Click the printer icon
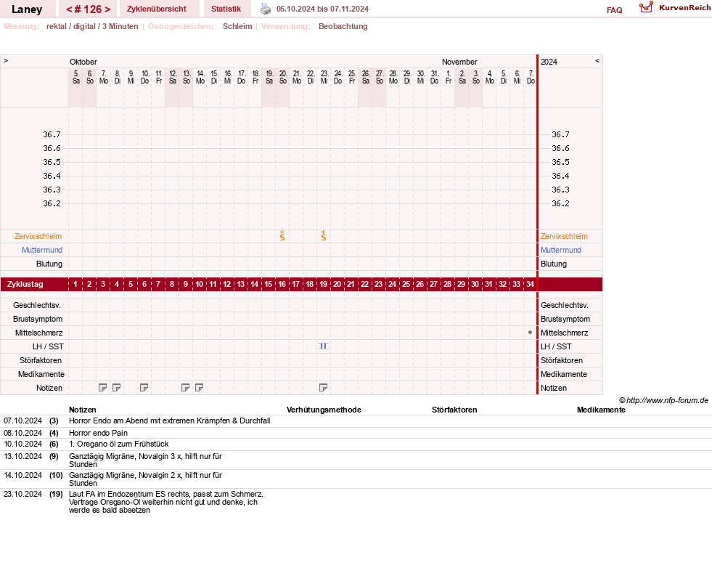The width and height of the screenshot is (712, 581). pos(265,9)
